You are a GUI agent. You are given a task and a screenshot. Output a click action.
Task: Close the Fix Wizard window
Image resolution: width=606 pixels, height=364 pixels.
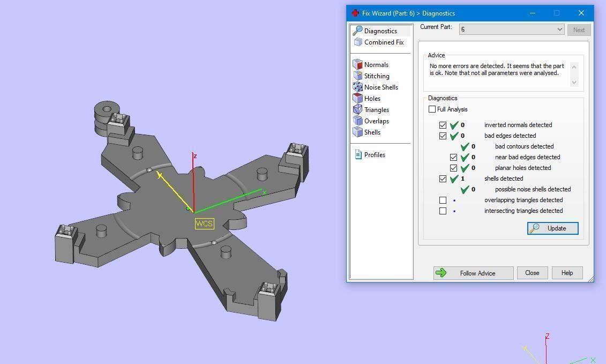coord(581,13)
